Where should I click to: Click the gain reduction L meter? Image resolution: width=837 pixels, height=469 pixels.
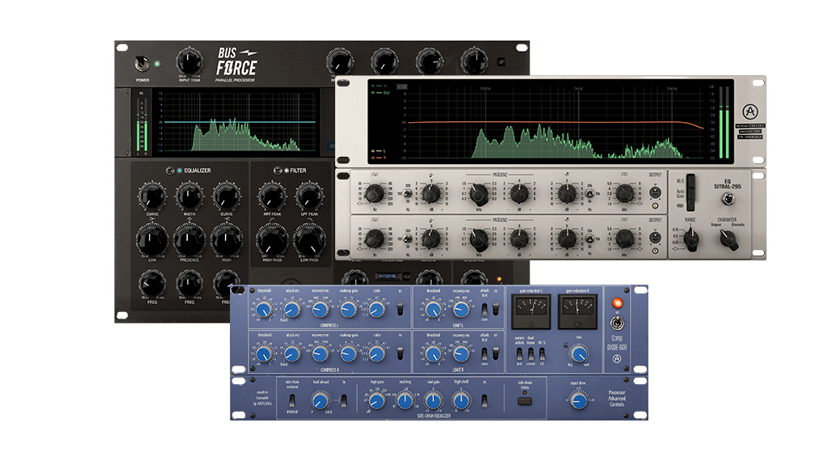tap(531, 312)
